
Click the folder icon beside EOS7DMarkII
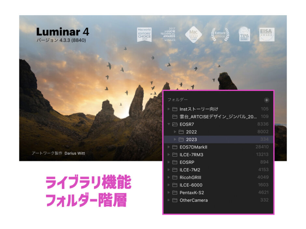175,147
